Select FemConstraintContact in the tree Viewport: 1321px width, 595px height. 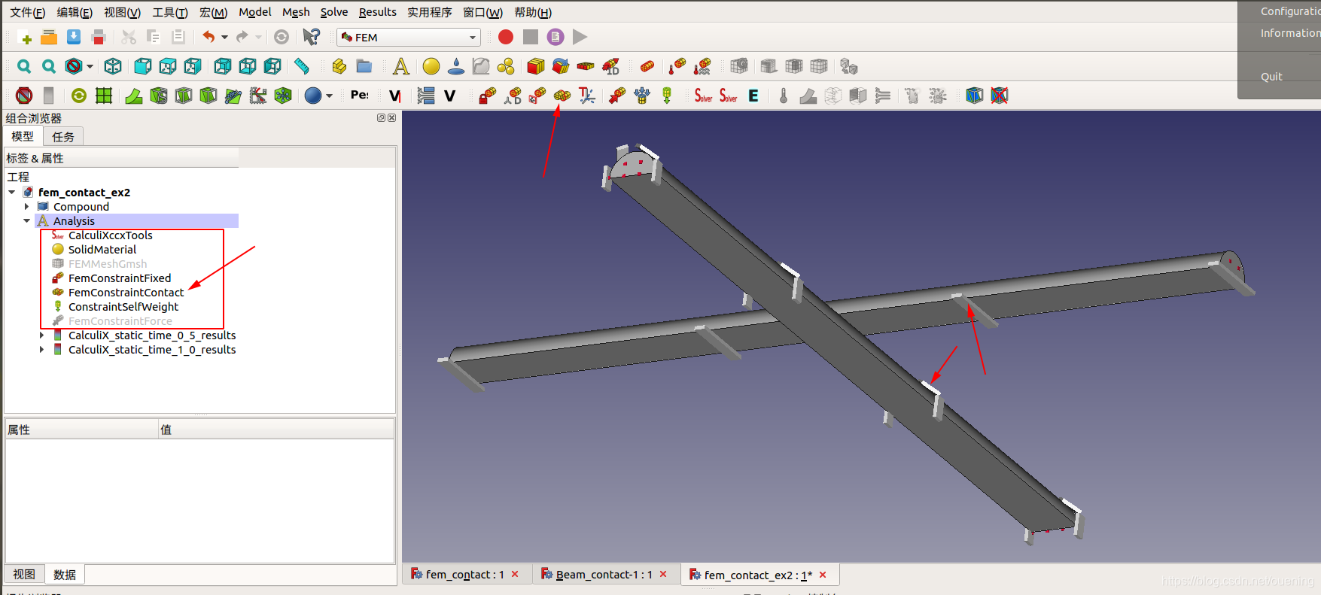click(x=126, y=292)
